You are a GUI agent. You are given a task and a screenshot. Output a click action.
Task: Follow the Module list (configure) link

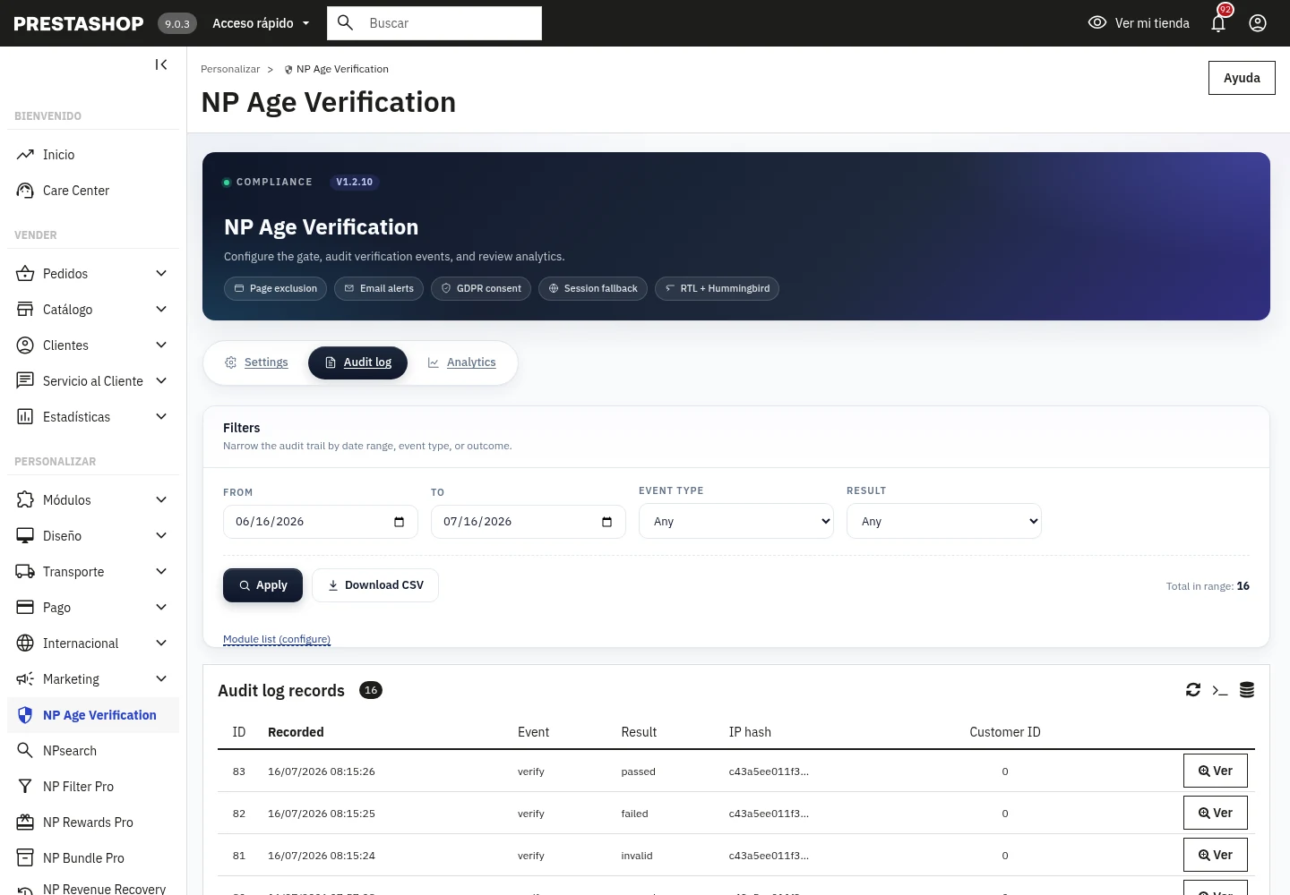tap(277, 639)
